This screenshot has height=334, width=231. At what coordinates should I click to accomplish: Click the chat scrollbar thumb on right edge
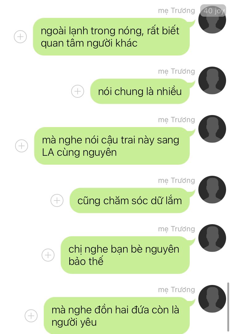pos(228,308)
